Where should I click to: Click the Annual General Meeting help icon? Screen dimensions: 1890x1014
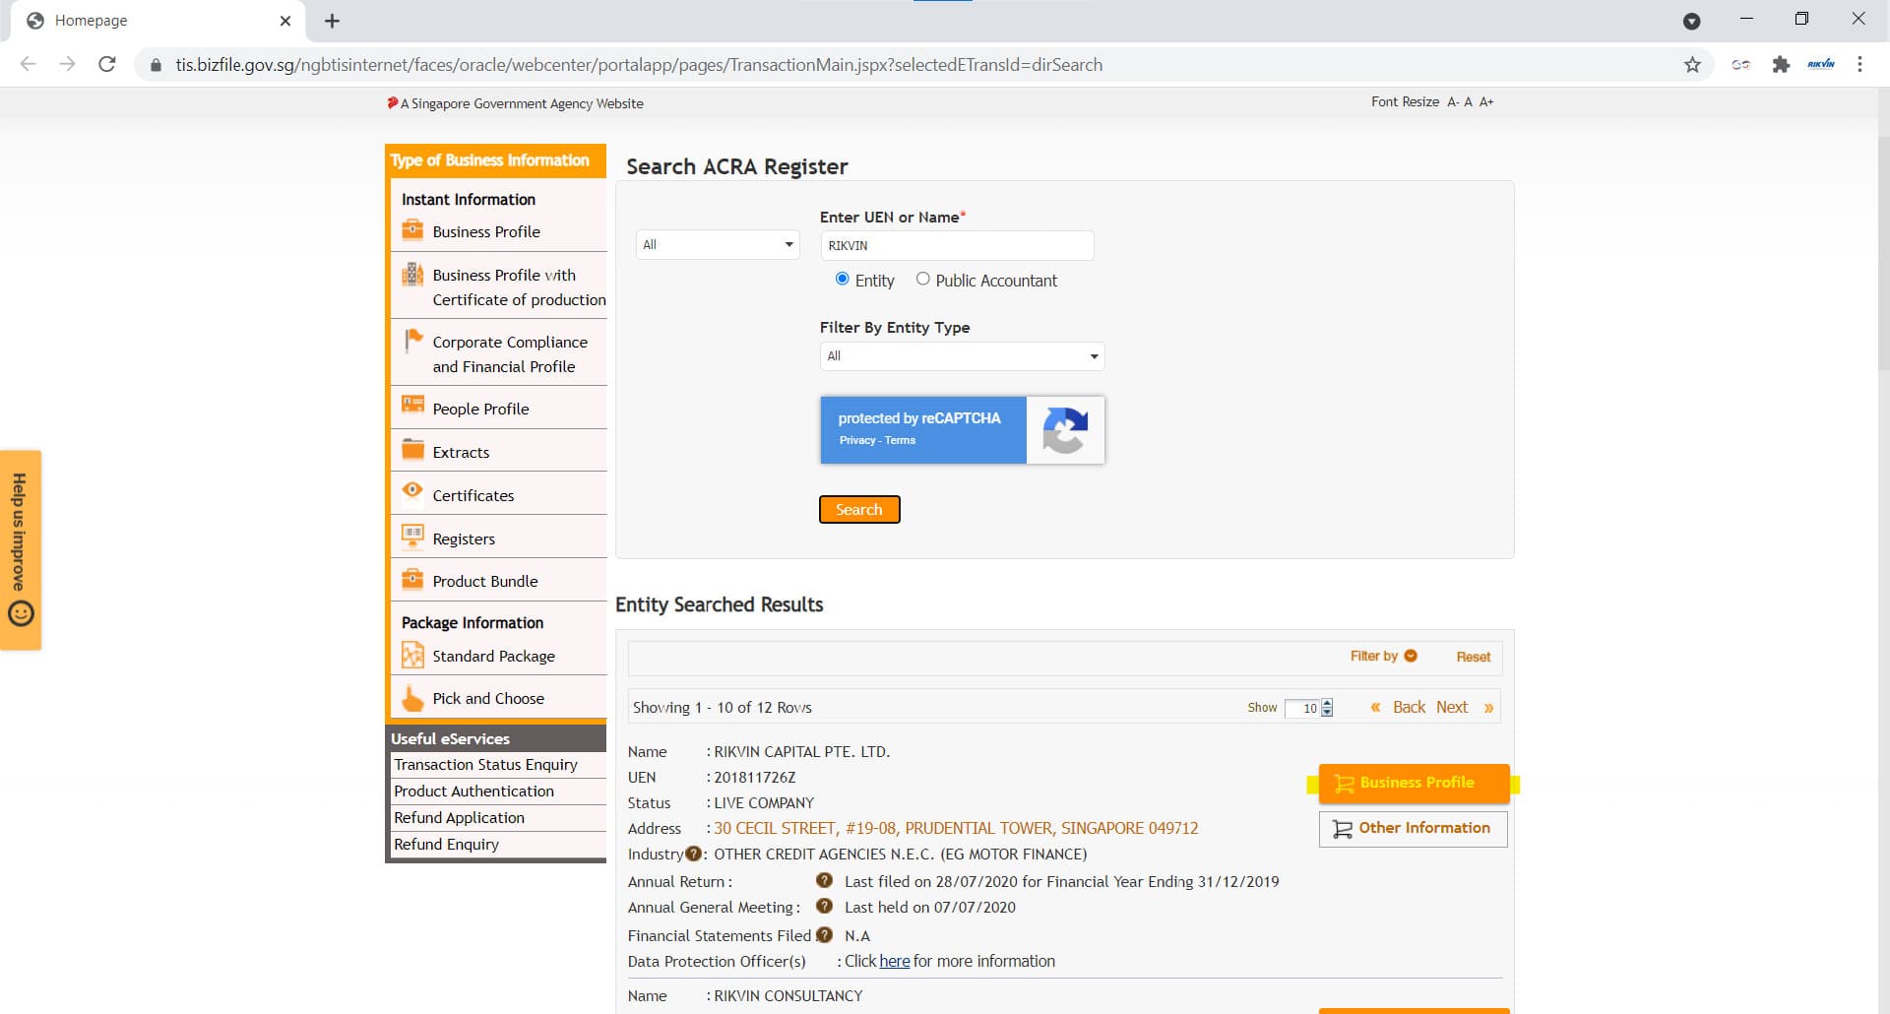(x=824, y=906)
